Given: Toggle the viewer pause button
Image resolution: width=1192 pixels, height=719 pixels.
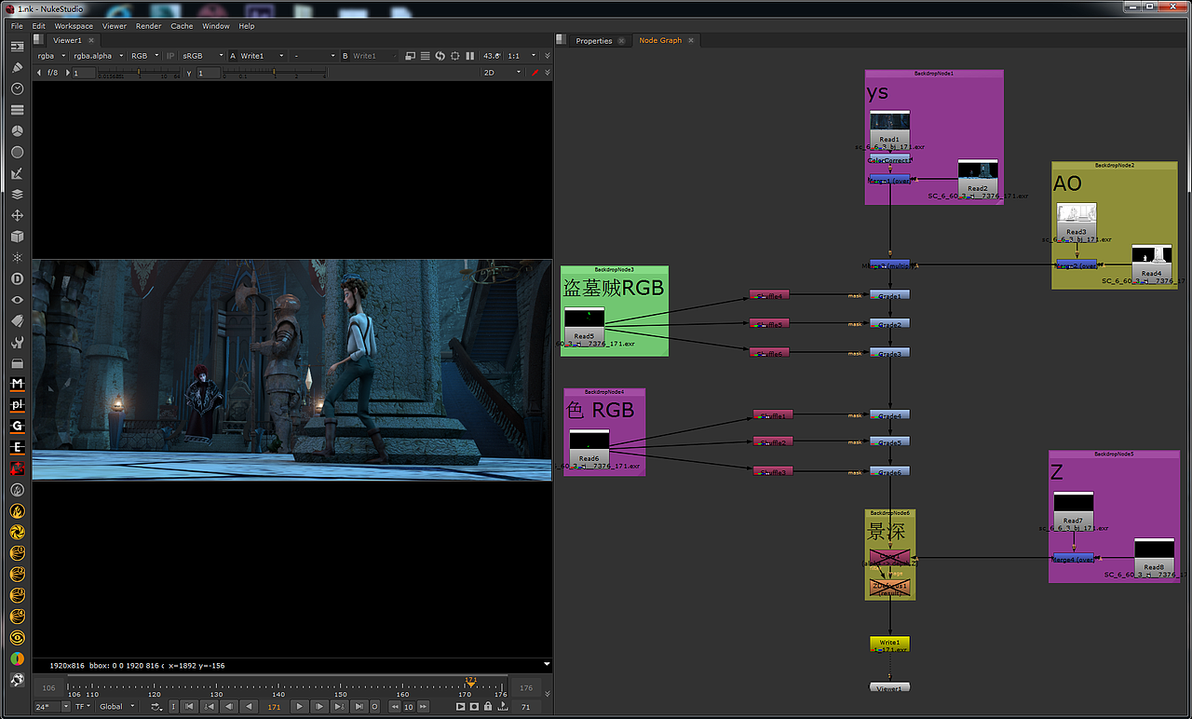Looking at the screenshot, I should [x=469, y=56].
